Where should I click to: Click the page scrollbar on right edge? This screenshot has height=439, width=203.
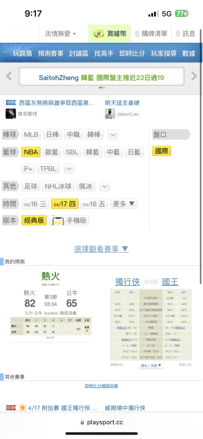(x=201, y=157)
